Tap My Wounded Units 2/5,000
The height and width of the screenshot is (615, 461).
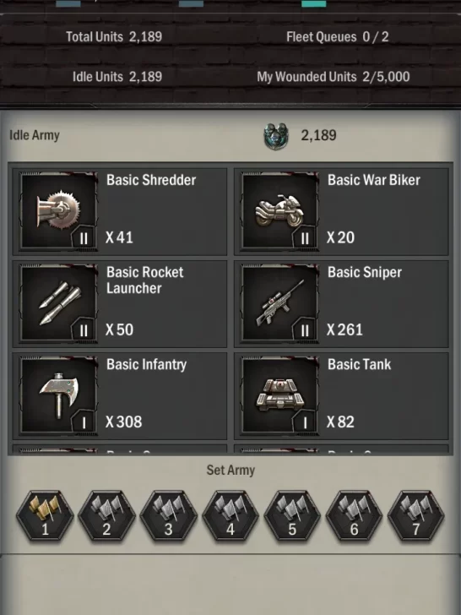[334, 77]
